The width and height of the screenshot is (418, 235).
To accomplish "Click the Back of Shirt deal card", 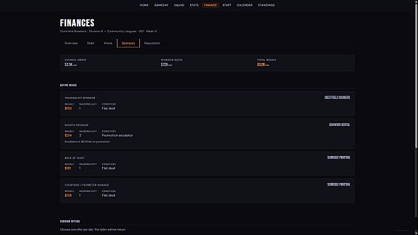I will (x=207, y=164).
